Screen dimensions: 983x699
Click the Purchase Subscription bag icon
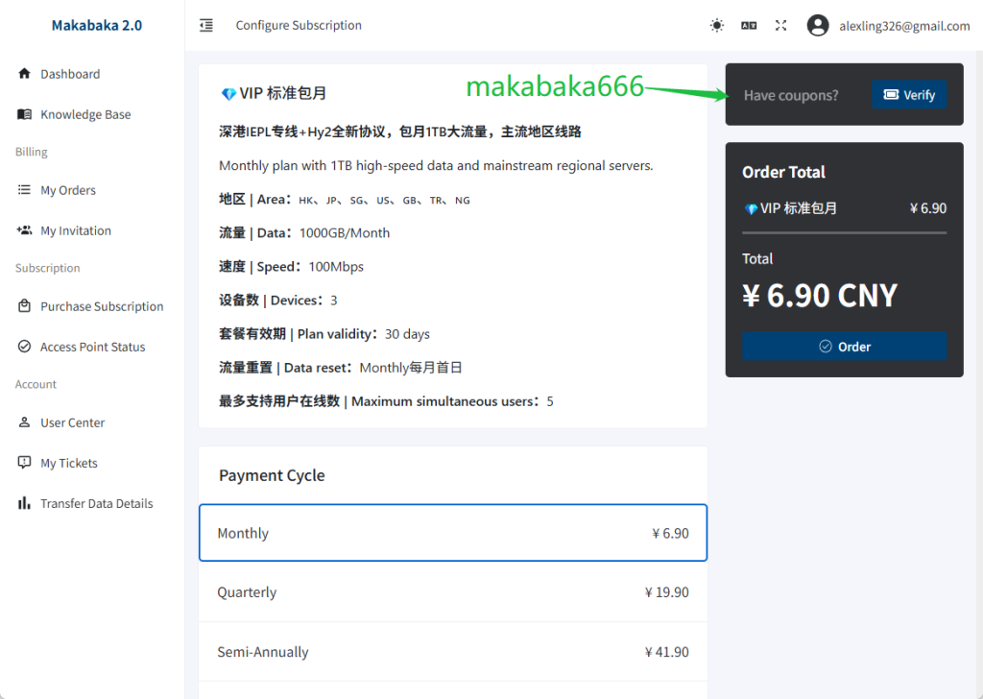click(x=25, y=306)
